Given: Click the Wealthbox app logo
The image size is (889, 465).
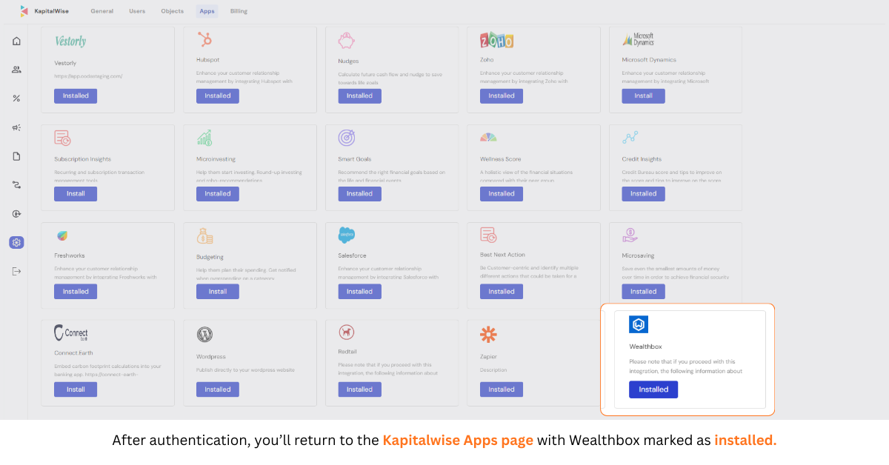Looking at the screenshot, I should pyautogui.click(x=639, y=324).
